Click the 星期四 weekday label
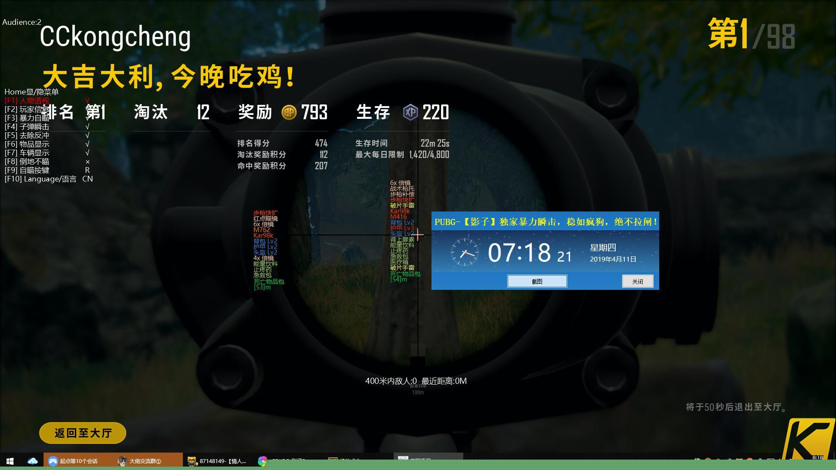This screenshot has height=470, width=836. pos(603,248)
